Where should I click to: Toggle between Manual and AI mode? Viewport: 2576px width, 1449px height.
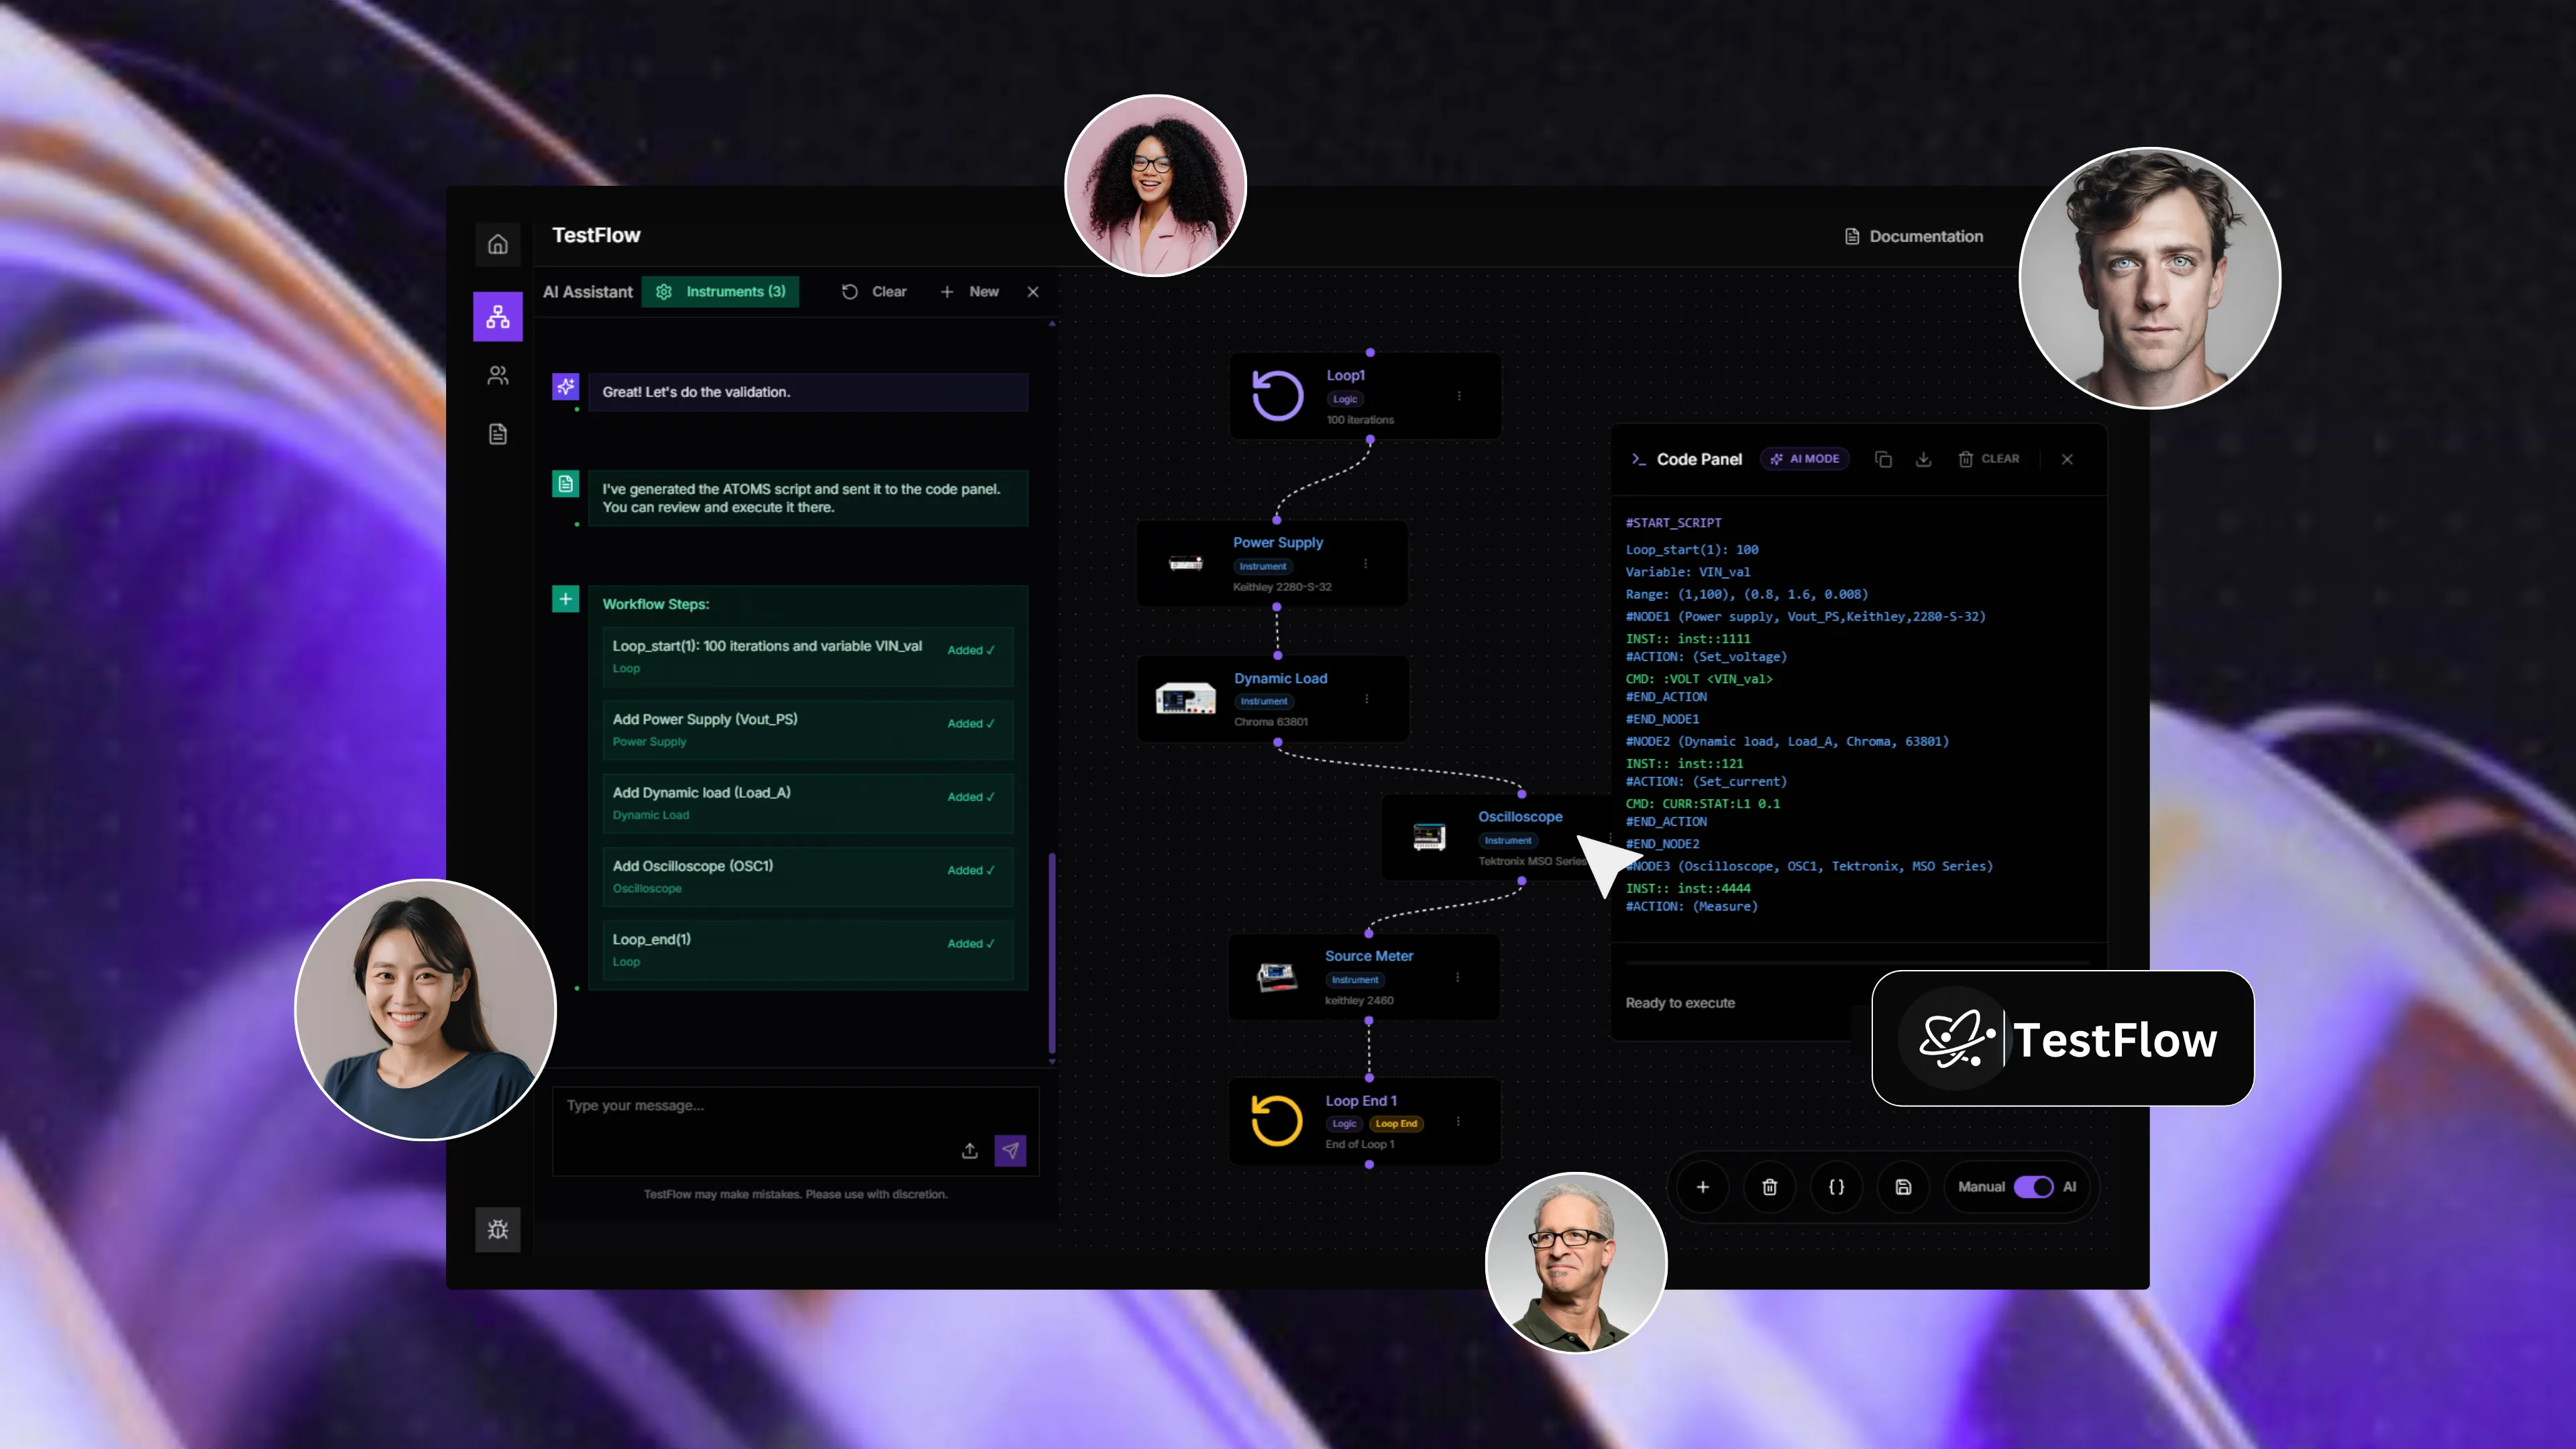click(x=2034, y=1187)
